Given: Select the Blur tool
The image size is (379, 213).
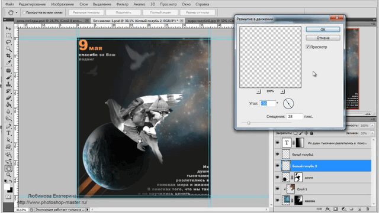Looking at the screenshot, I should coord(8,112).
